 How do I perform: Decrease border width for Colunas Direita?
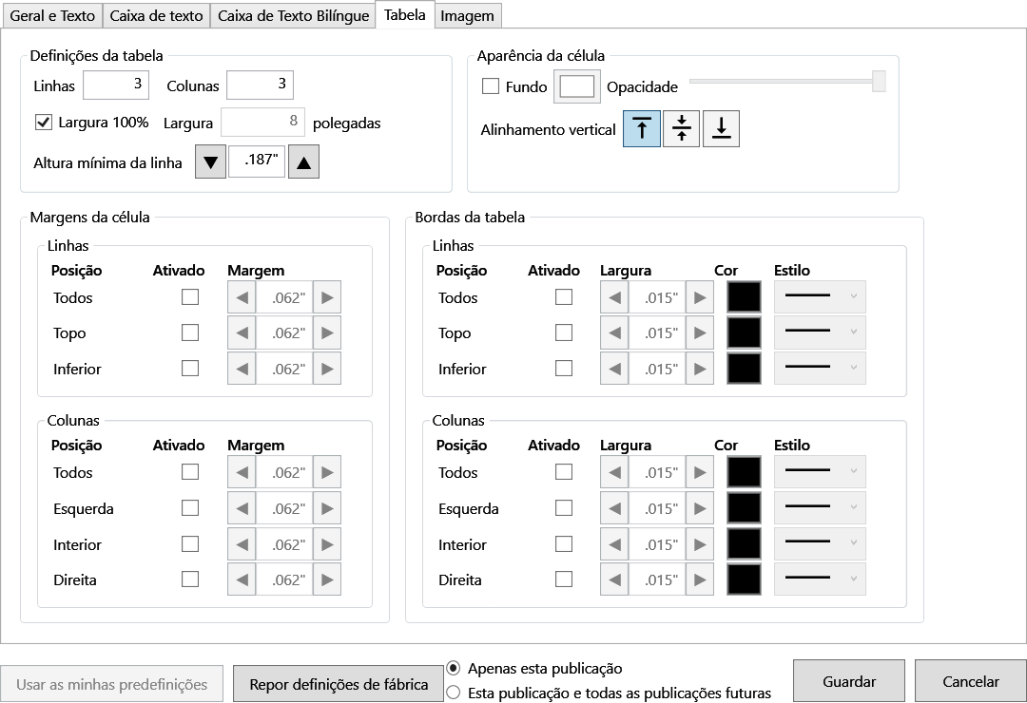(614, 579)
